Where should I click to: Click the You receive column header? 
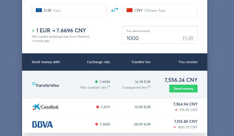188,62
